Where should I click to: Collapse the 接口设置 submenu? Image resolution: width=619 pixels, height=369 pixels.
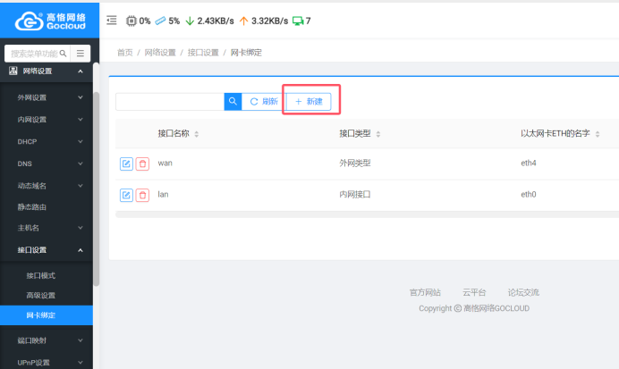click(x=81, y=250)
